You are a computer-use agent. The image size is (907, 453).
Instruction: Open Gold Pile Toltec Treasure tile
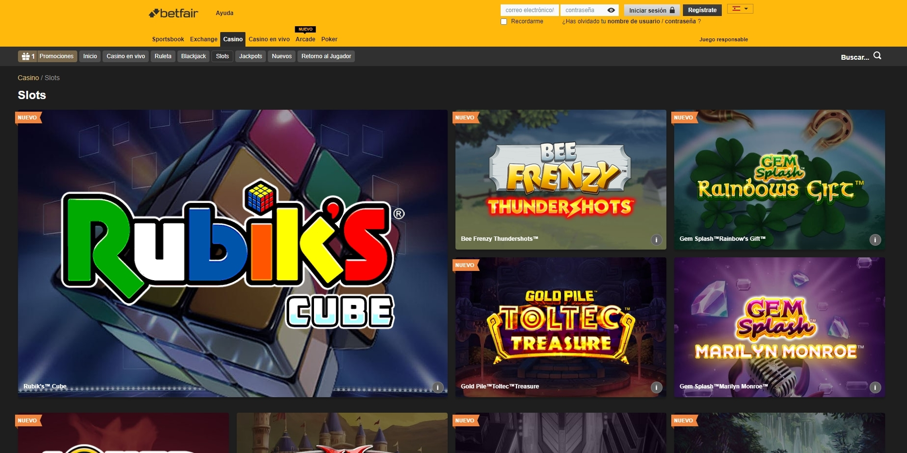tap(560, 327)
